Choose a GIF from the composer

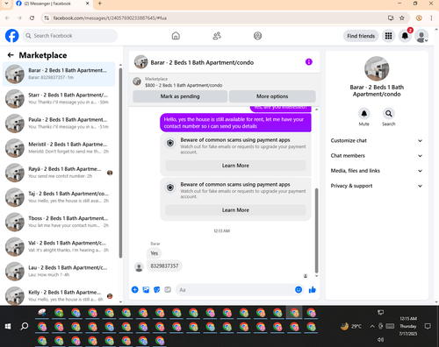(x=168, y=289)
